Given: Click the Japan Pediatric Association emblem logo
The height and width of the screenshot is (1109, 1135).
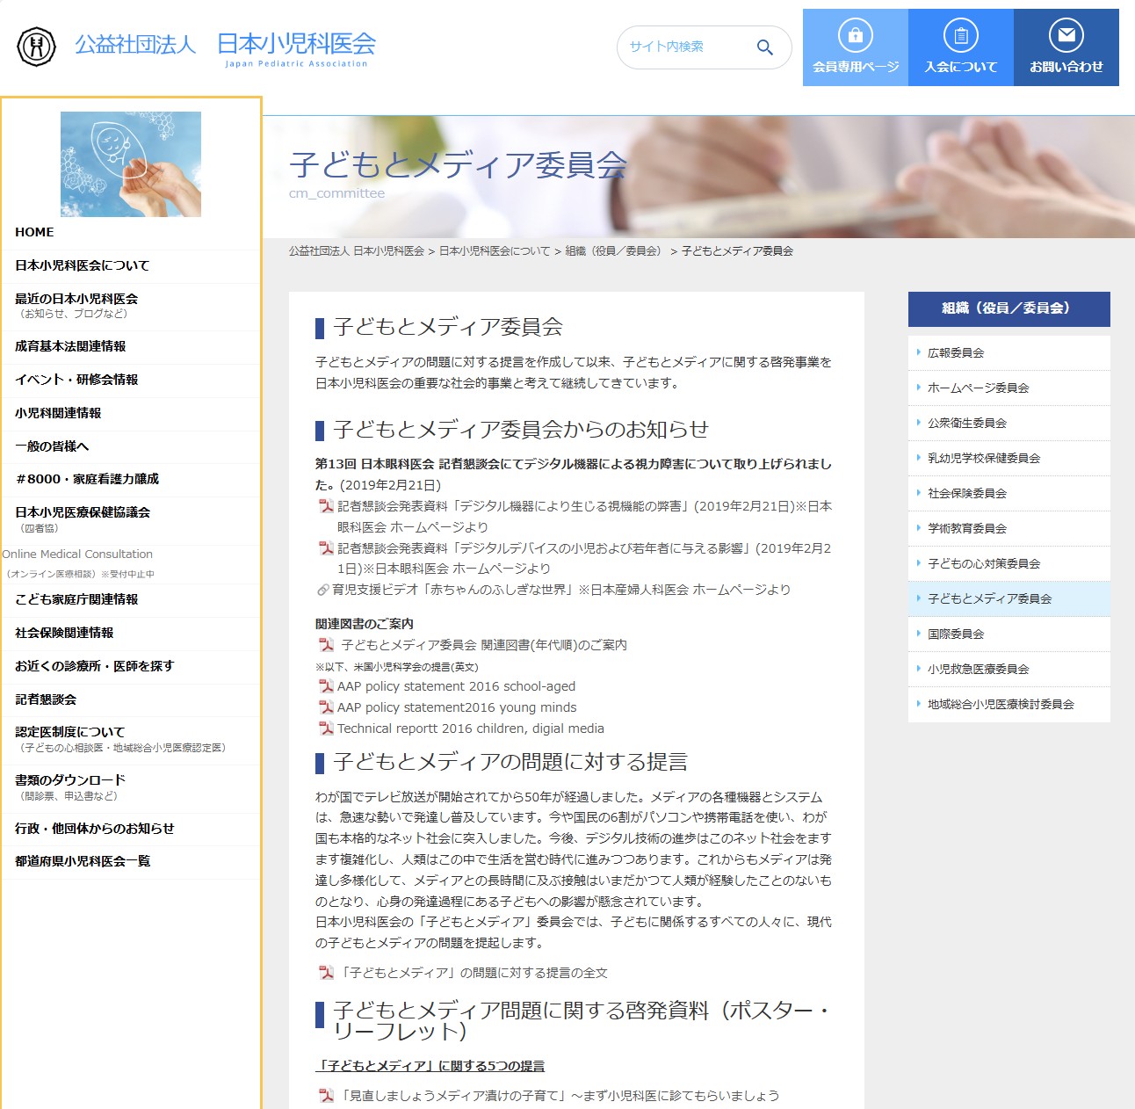Looking at the screenshot, I should (x=36, y=47).
